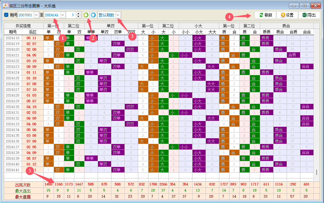
Task: Minimize the 后区二分形态图表 window
Action: click(294, 6)
